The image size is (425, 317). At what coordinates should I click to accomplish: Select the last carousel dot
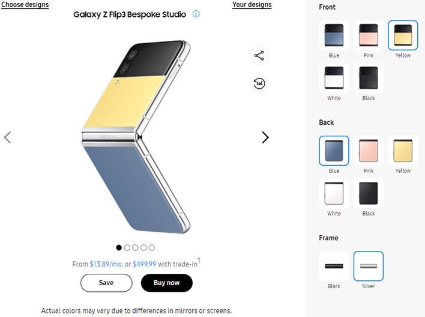[x=152, y=247]
